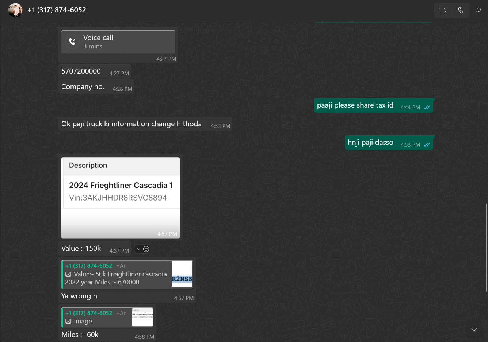The width and height of the screenshot is (488, 342).
Task: Click the chat vertical scrollbar
Action: point(486,247)
